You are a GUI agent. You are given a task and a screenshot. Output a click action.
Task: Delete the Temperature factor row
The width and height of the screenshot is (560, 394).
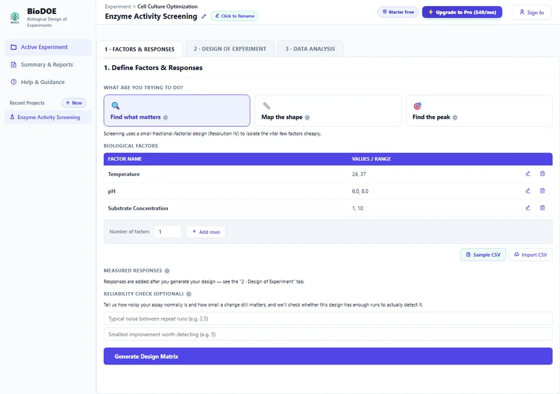point(542,174)
